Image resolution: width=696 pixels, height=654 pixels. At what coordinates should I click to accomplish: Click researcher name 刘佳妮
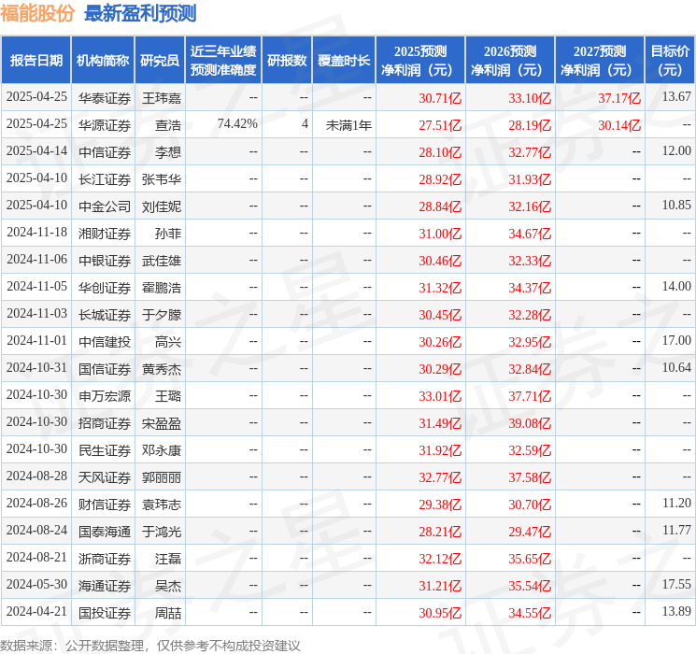pyautogui.click(x=162, y=206)
